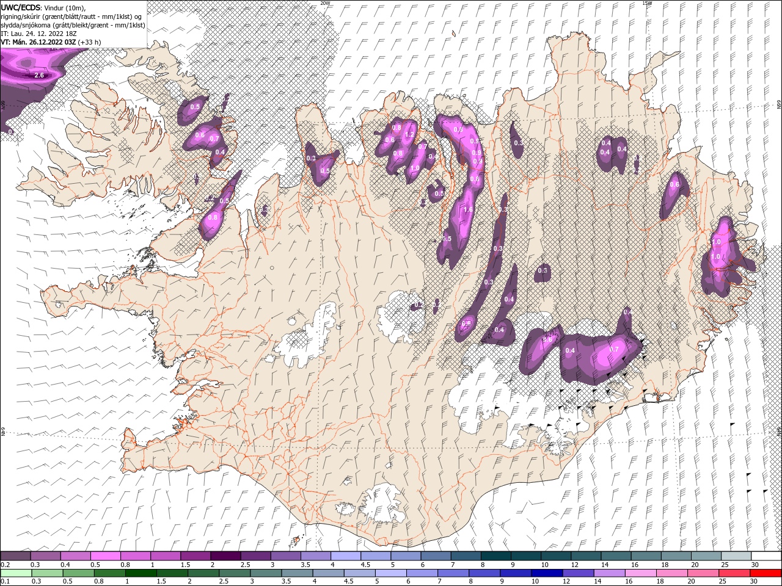The image size is (782, 586).
Task: Click the 15W longitude label
Action: tap(647, 3)
